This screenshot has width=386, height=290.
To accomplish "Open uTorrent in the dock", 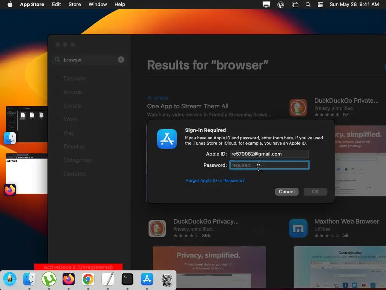I will pos(49,279).
